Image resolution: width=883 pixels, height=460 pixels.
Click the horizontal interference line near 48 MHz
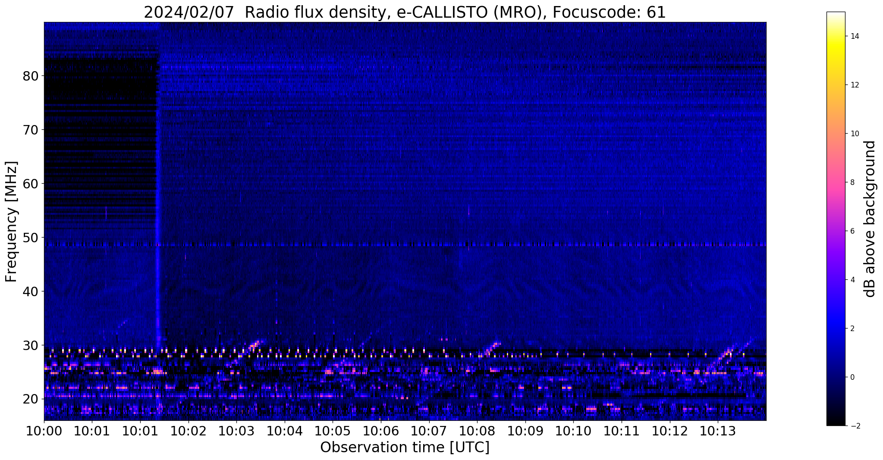point(405,244)
